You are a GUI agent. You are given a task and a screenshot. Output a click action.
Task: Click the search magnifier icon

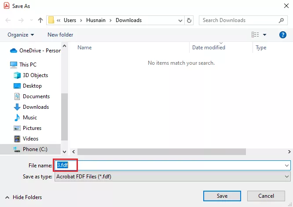click(x=281, y=20)
